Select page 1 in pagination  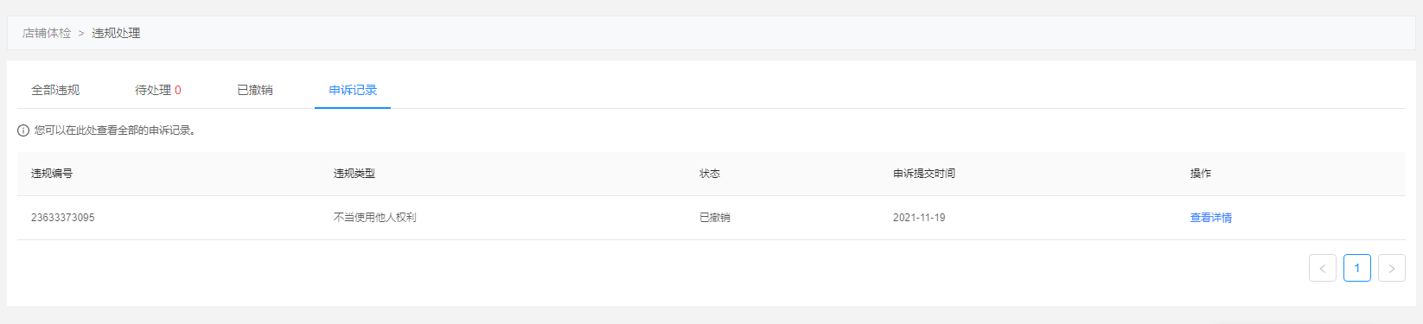pyautogui.click(x=1356, y=268)
